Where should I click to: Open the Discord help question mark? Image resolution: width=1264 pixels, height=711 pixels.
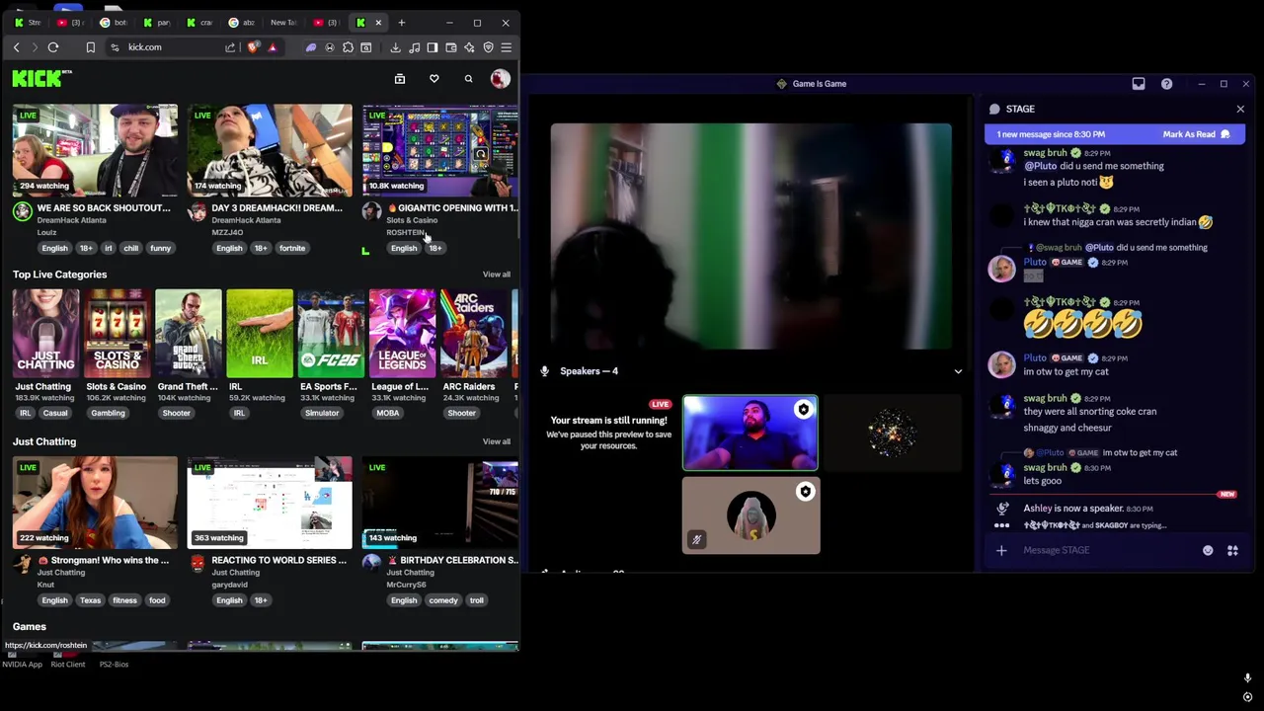click(x=1166, y=84)
